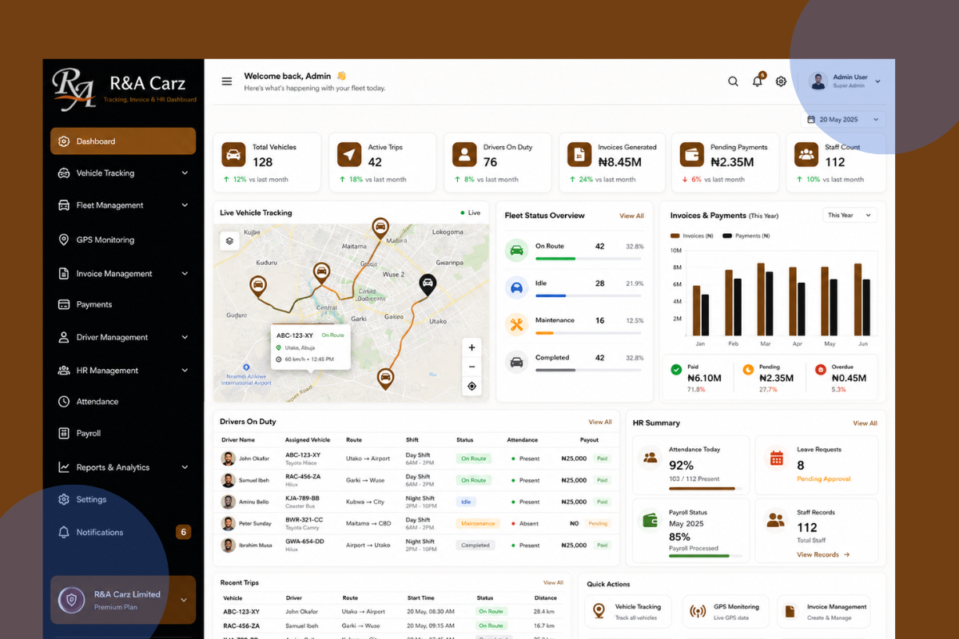Click the Staff Count group icon
The image size is (959, 639).
(x=806, y=154)
